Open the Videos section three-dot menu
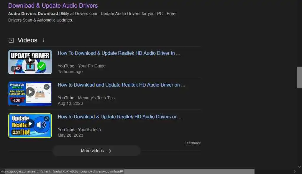This screenshot has height=174, width=302. click(44, 40)
